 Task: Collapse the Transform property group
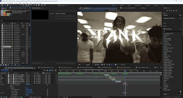coord(9,88)
